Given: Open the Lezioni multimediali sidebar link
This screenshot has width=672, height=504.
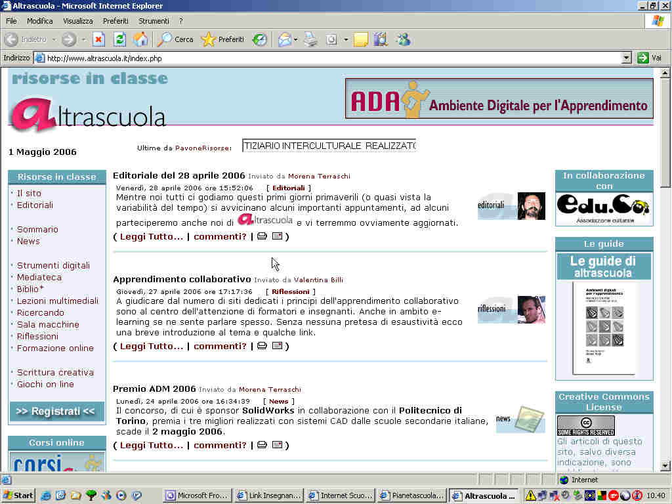Looking at the screenshot, I should pyautogui.click(x=58, y=301).
